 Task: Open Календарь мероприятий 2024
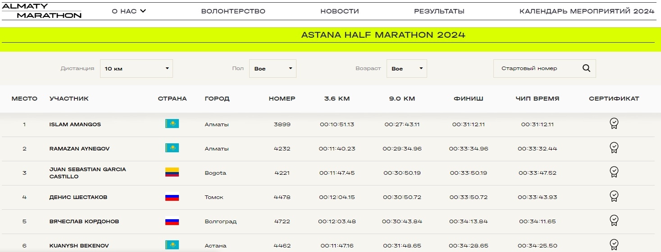click(x=587, y=11)
